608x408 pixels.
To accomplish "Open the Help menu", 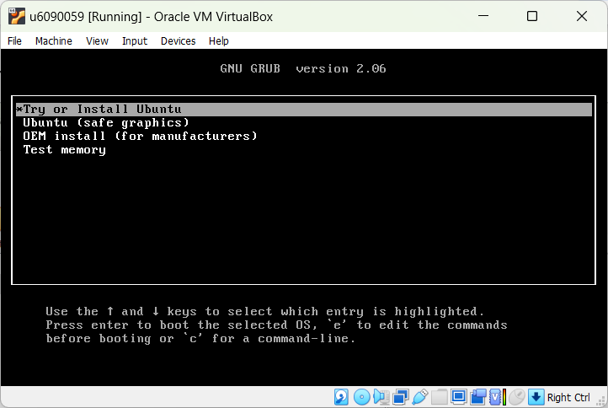I will point(219,40).
